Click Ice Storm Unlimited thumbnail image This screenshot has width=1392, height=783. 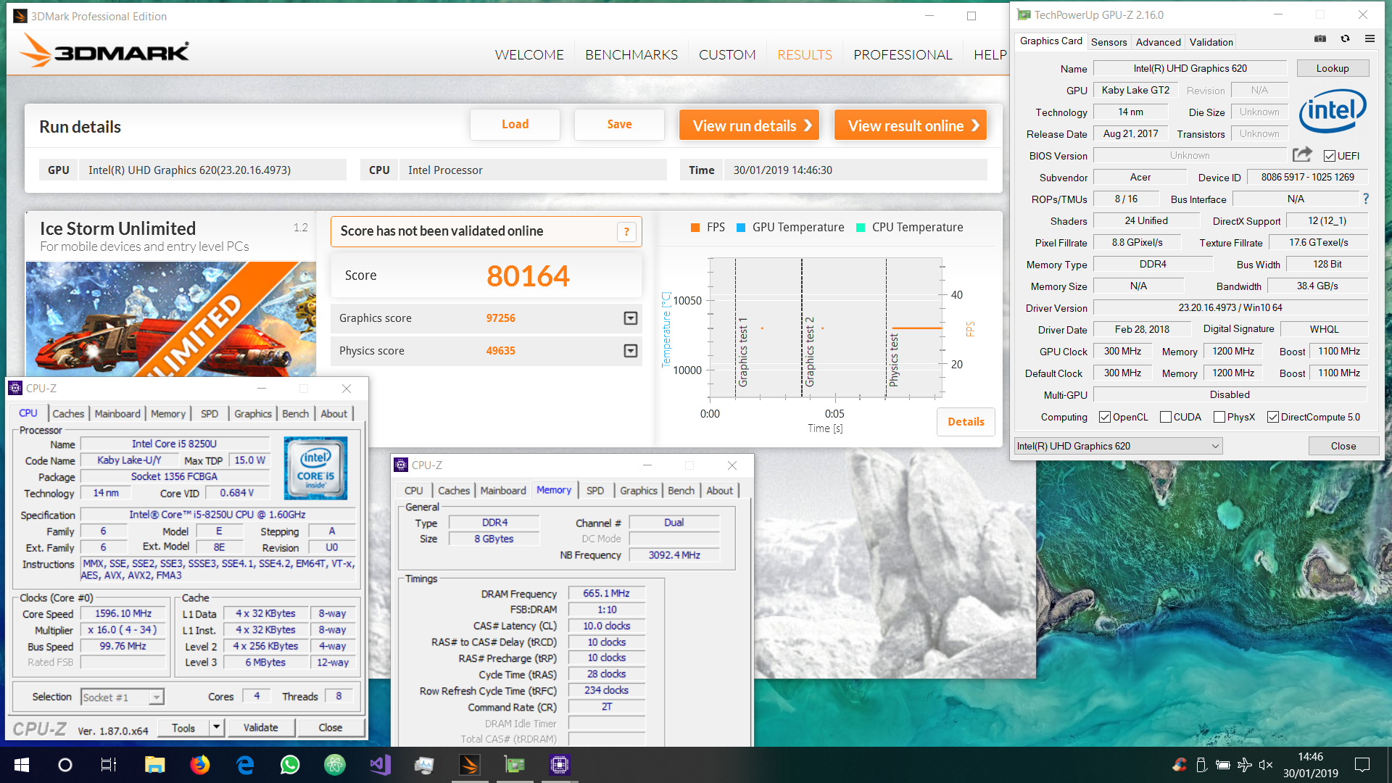(171, 319)
